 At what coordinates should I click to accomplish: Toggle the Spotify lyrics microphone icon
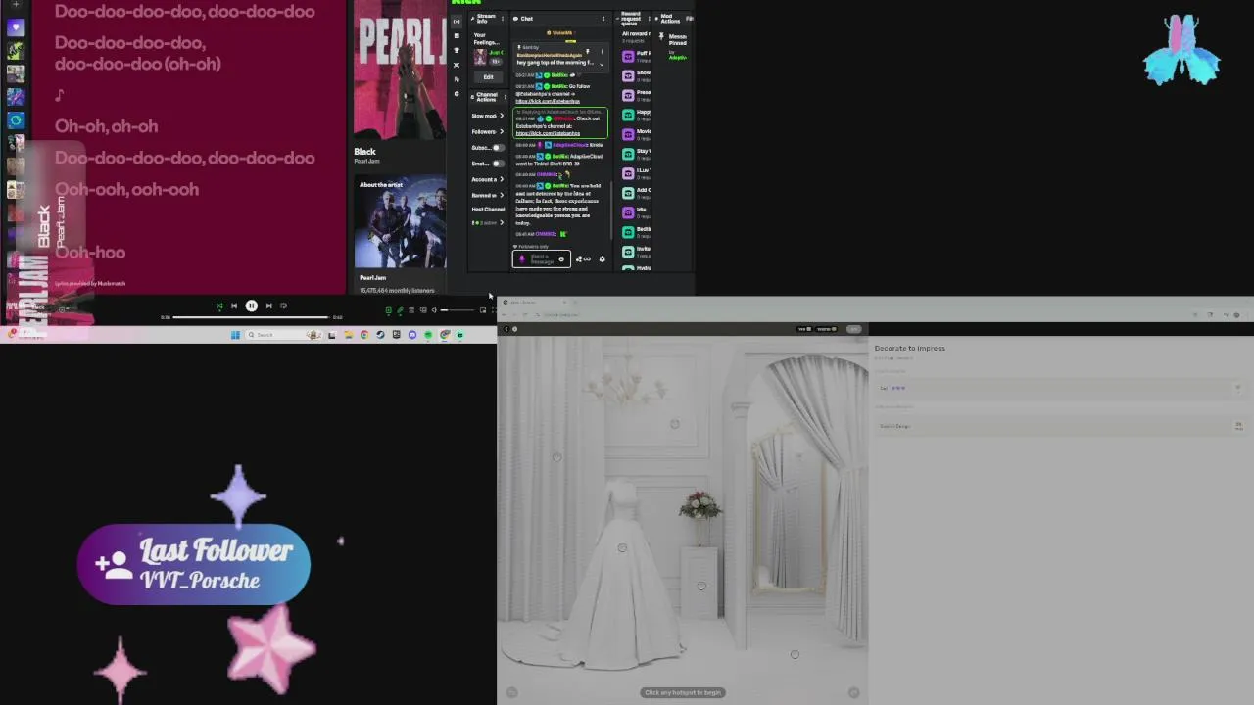pyautogui.click(x=400, y=310)
